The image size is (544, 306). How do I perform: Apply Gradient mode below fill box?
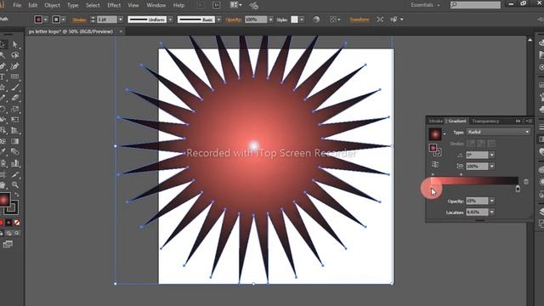click(x=8, y=223)
